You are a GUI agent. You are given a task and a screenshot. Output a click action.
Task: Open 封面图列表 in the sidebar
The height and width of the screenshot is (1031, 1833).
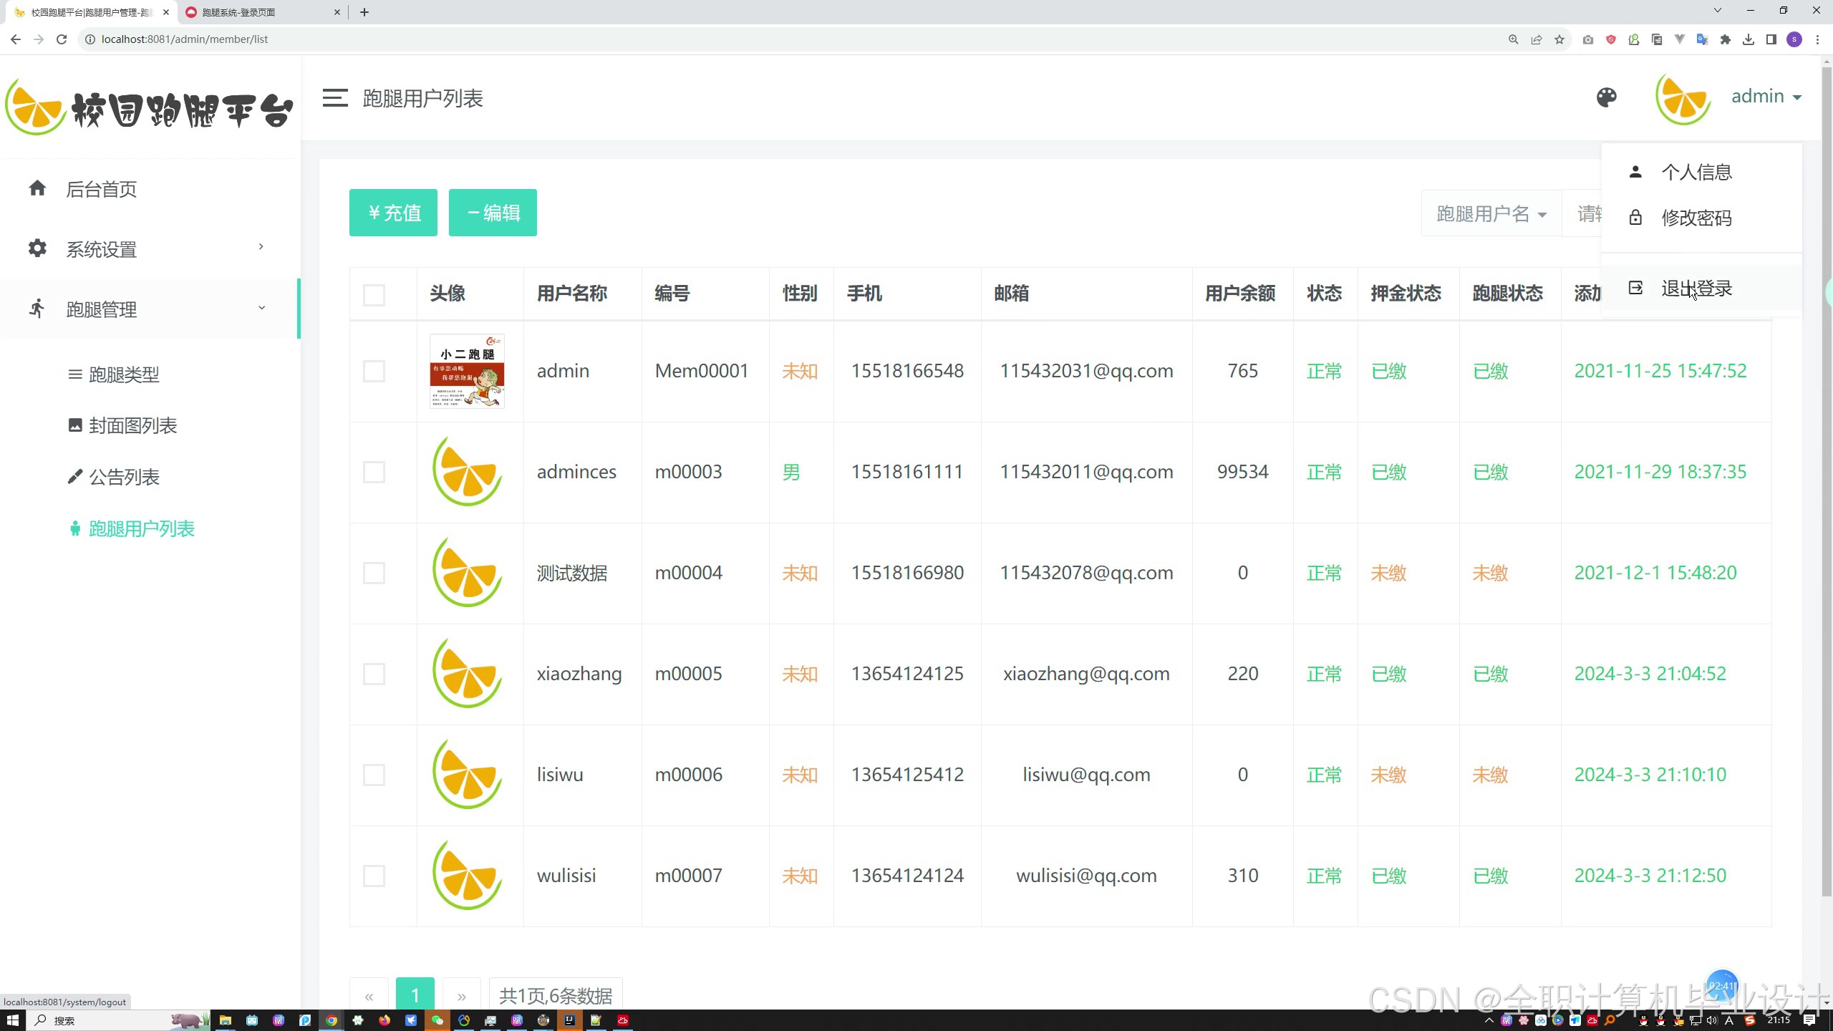pyautogui.click(x=132, y=425)
